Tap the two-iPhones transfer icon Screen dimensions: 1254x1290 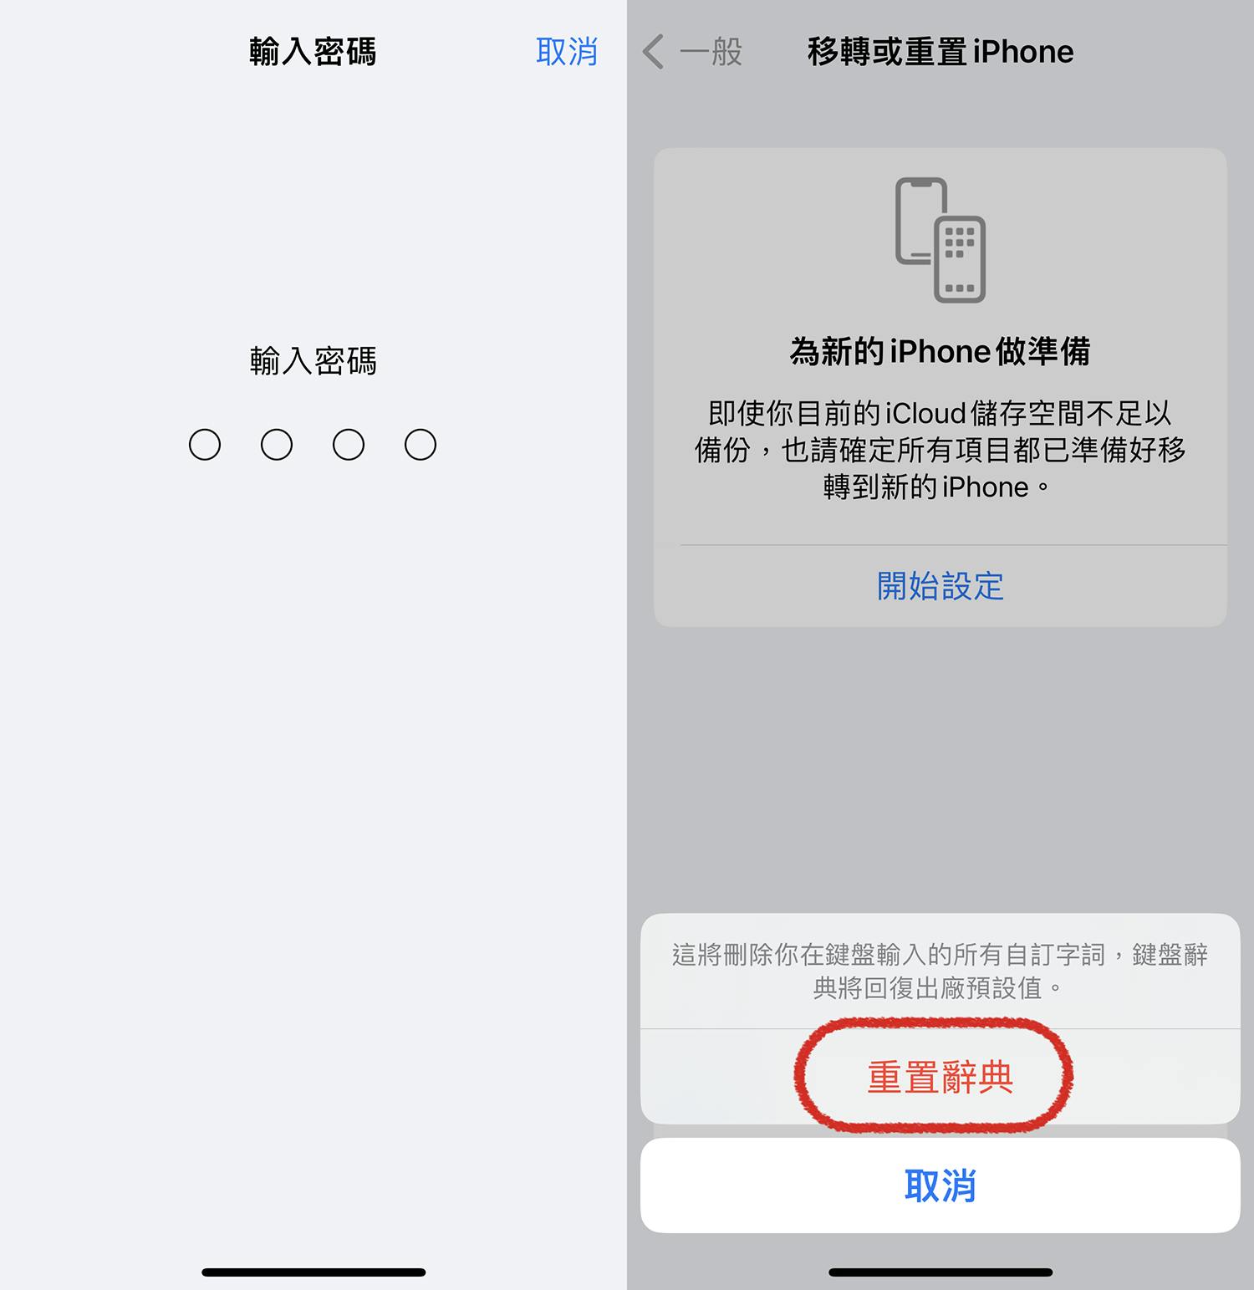coord(940,239)
